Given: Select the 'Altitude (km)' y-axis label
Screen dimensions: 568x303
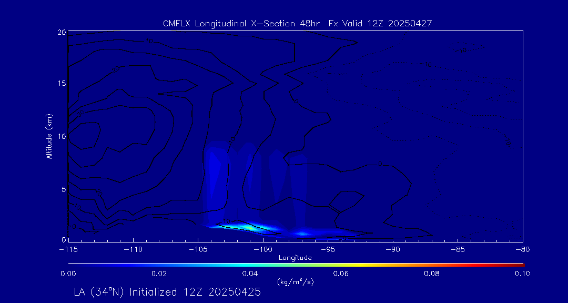Looking at the screenshot, I should click(49, 136).
